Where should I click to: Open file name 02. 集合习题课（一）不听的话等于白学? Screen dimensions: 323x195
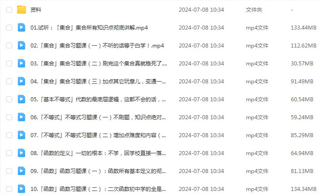97,46
